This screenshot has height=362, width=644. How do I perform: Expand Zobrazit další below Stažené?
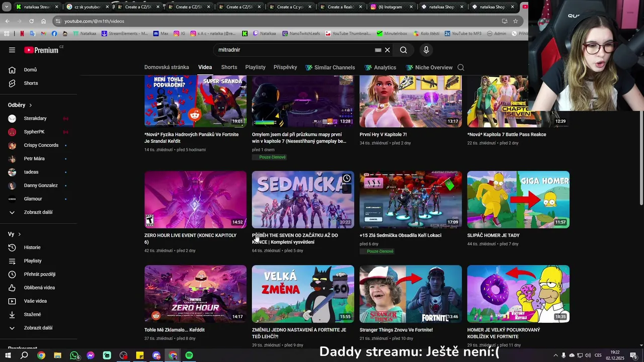[x=38, y=328]
